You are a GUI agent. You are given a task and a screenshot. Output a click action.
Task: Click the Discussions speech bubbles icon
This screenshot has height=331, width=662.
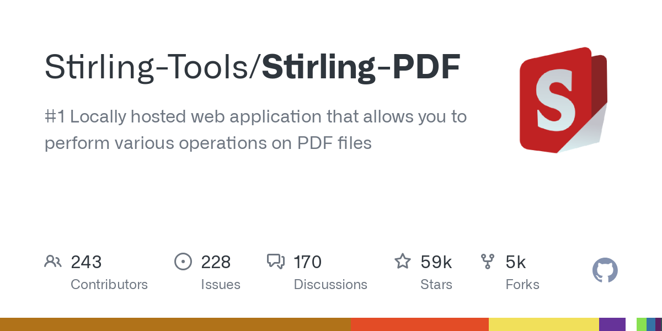[x=276, y=261]
